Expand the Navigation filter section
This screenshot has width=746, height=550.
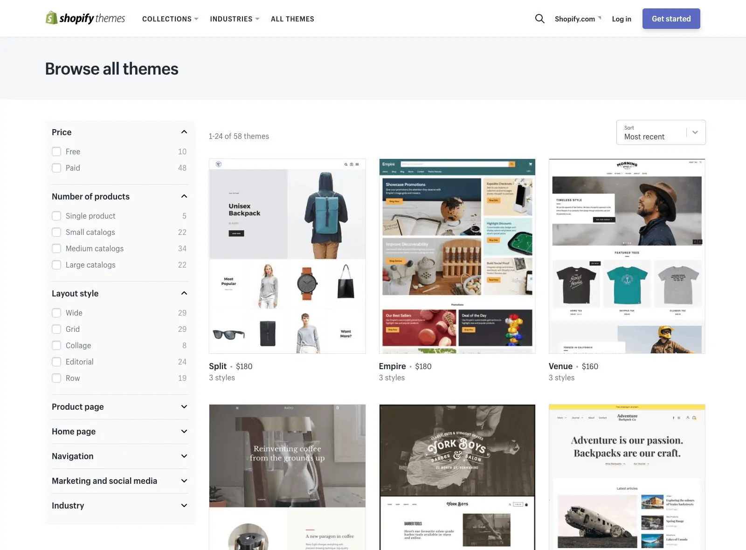(184, 456)
